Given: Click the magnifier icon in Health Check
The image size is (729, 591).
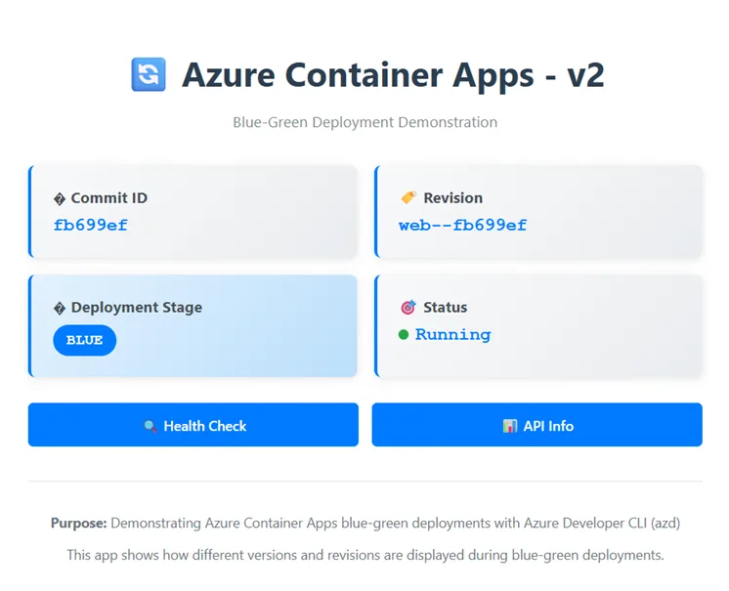Looking at the screenshot, I should click(x=150, y=426).
